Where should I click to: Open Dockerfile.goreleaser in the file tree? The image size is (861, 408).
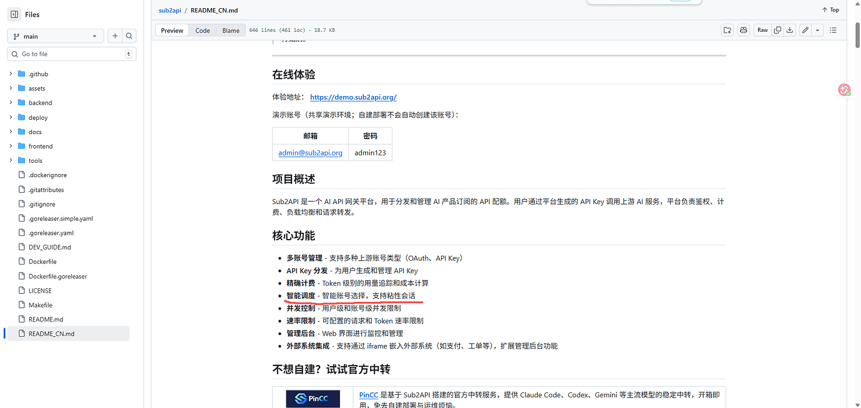(x=58, y=276)
